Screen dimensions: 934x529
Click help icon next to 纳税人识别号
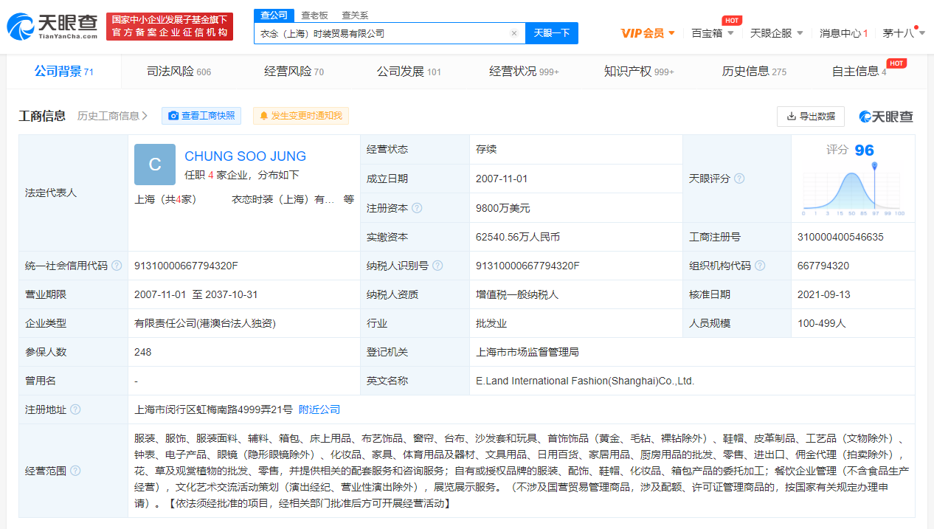coord(437,266)
